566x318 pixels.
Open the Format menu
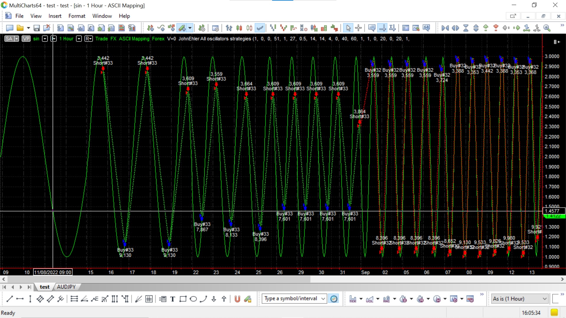click(77, 16)
